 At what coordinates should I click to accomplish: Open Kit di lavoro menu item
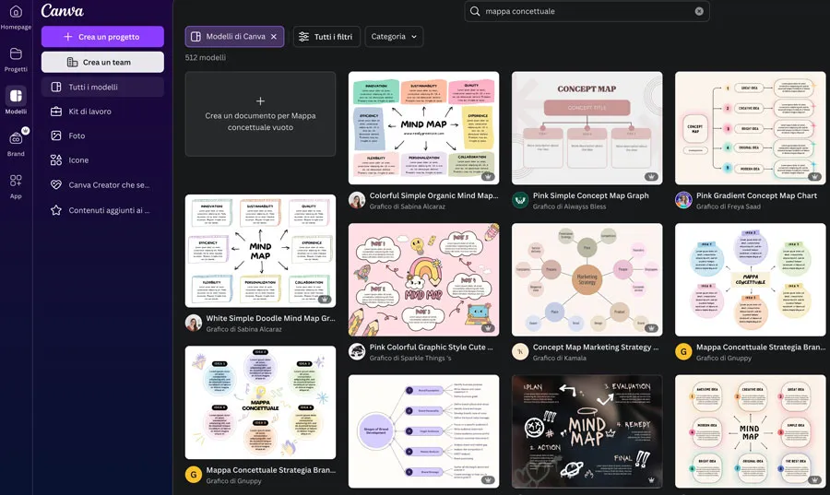[90, 112]
